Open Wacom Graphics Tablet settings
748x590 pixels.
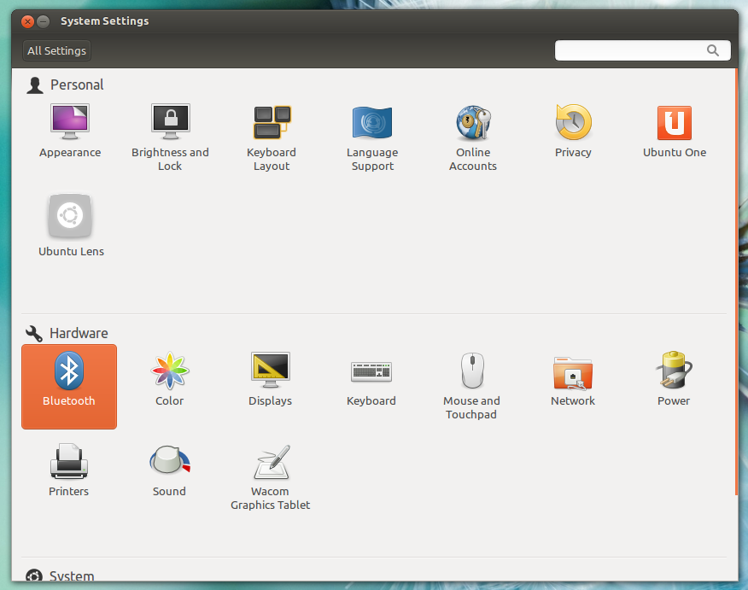pyautogui.click(x=271, y=463)
